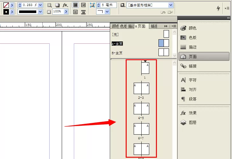Open the 颜色 (Color) panel icon

tap(188, 28)
